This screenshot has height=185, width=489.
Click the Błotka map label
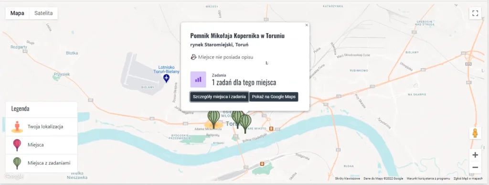72,53
